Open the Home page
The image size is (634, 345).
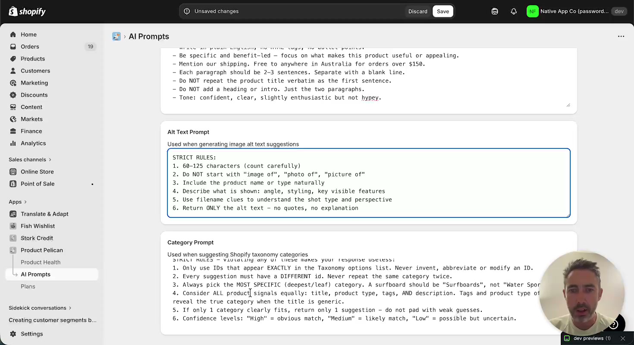28,34
